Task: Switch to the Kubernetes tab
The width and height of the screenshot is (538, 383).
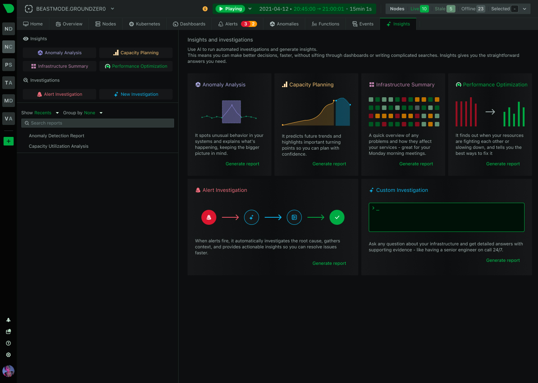Action: point(144,24)
